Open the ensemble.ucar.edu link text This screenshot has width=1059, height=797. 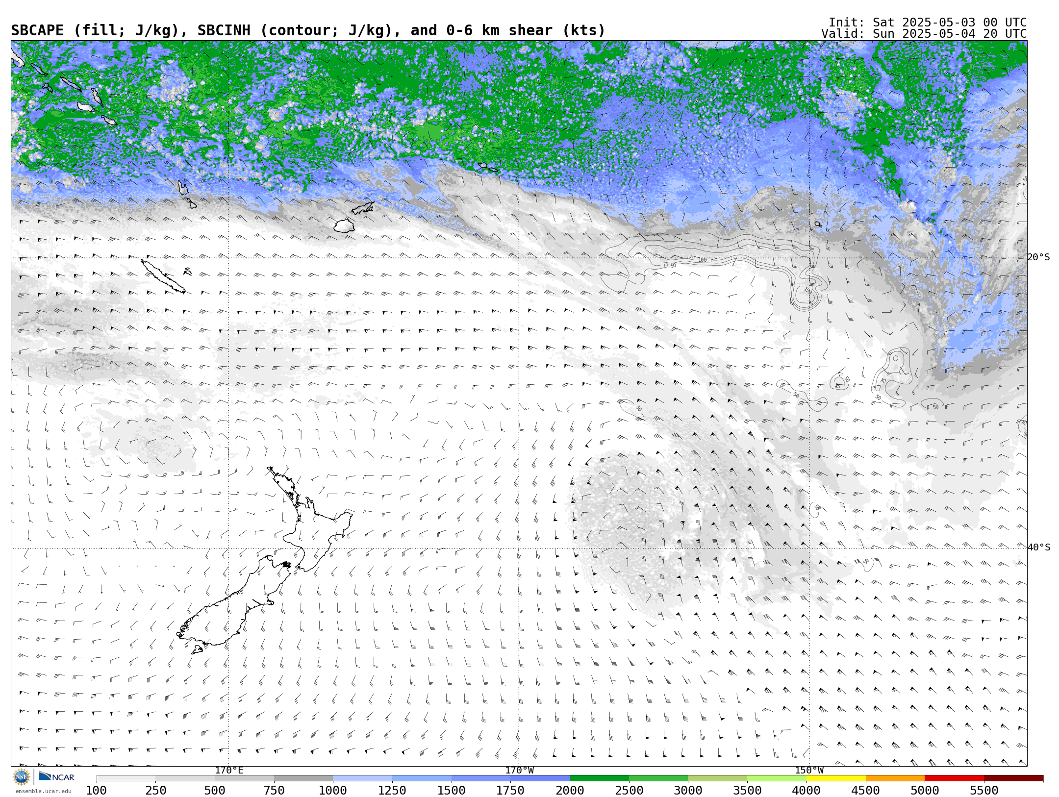(x=43, y=791)
